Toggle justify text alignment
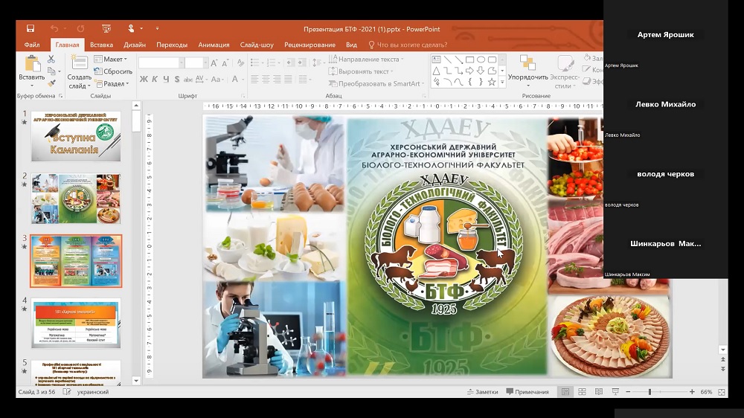This screenshot has height=418, width=744. [288, 80]
